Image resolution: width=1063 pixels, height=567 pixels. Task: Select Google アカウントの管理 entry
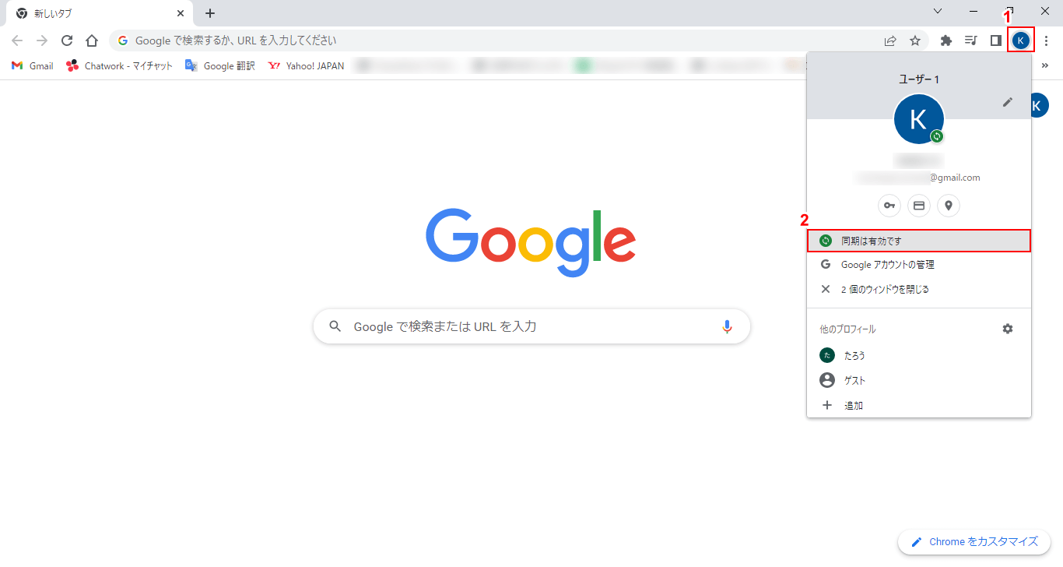[x=919, y=265]
